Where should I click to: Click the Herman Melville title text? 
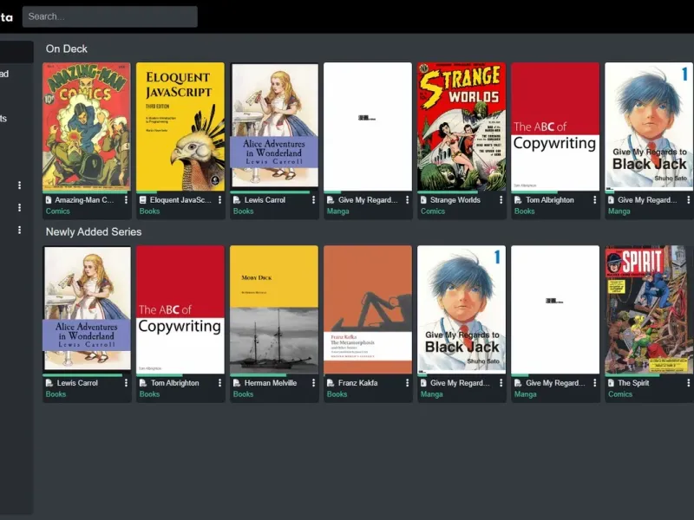[271, 383]
